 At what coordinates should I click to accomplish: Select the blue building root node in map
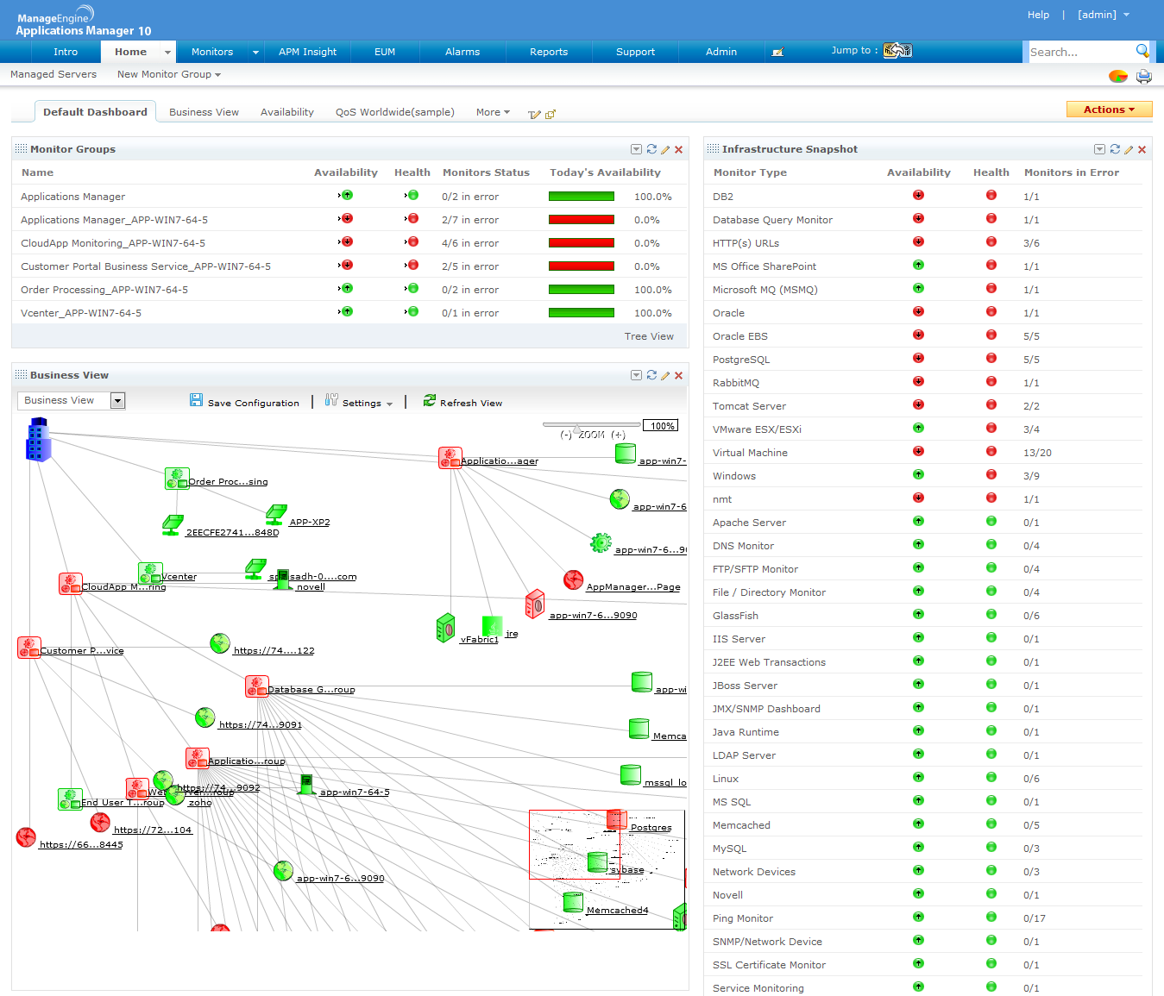38,440
